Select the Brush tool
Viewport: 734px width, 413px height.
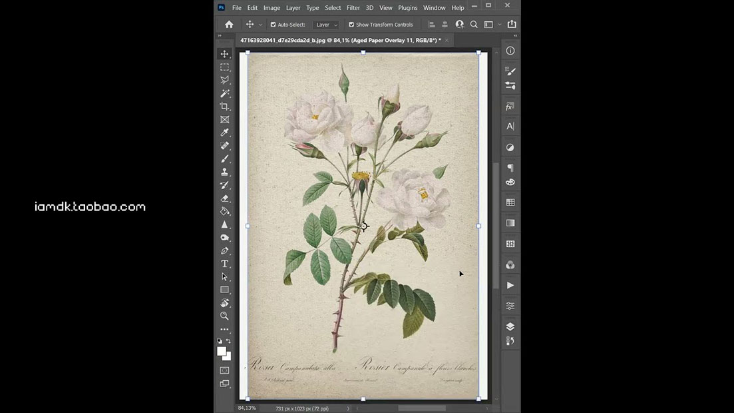[x=225, y=159]
